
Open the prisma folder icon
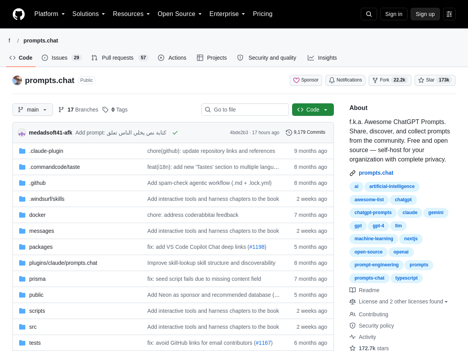tap(22, 279)
